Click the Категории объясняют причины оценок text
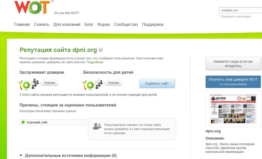Image resolution: width=262 pixels, height=159 pixels. [48, 111]
